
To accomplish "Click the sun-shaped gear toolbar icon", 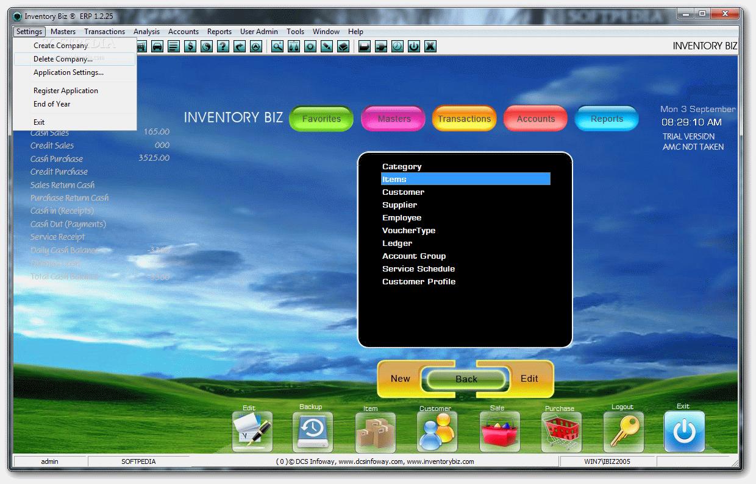I will tap(310, 46).
